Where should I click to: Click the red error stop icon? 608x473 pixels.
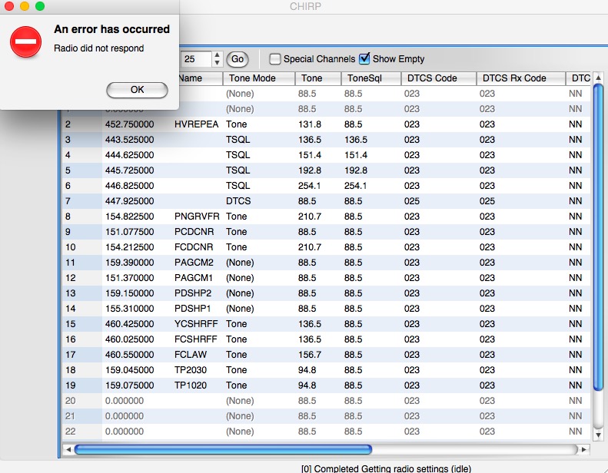[25, 41]
